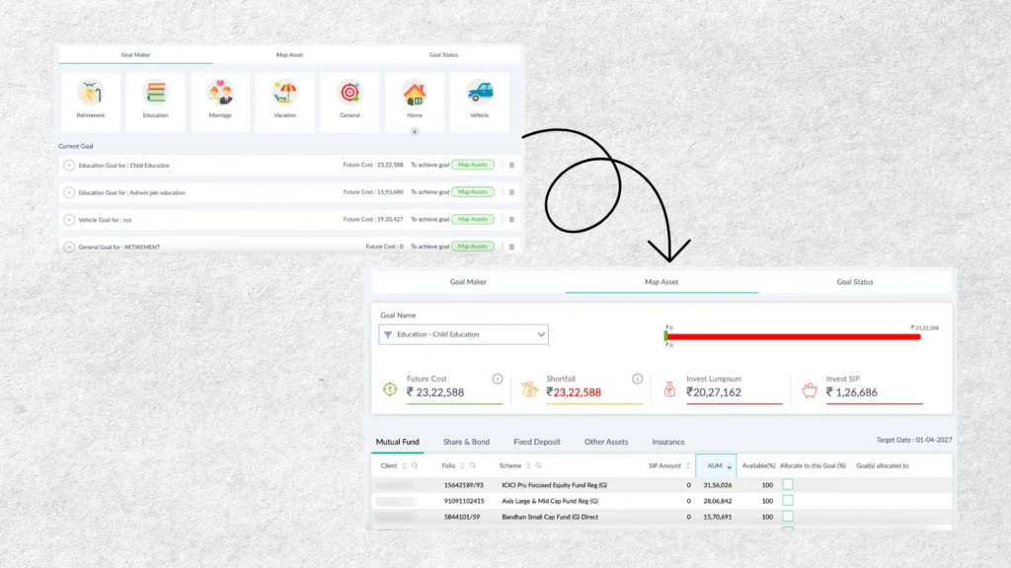Screen dimensions: 1011x568
Task: Open the Goal Name dropdown
Action: 463,334
